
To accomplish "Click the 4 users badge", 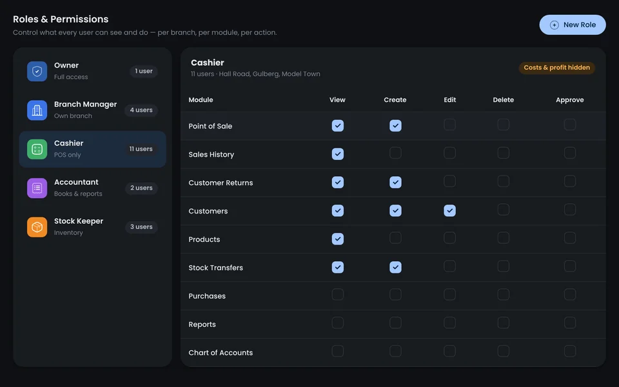I will coord(141,110).
